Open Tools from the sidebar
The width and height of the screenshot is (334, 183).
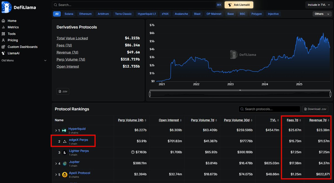click(4, 34)
